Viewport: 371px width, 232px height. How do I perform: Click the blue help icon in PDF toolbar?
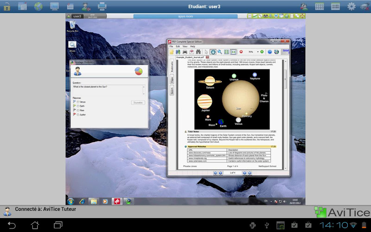[x=269, y=52]
